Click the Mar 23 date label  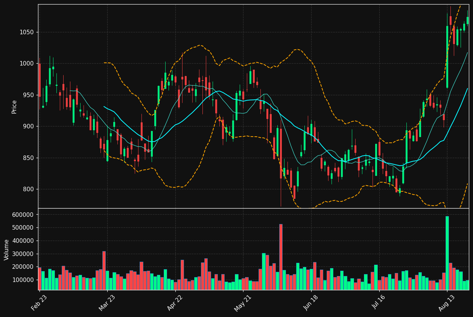[x=107, y=303]
